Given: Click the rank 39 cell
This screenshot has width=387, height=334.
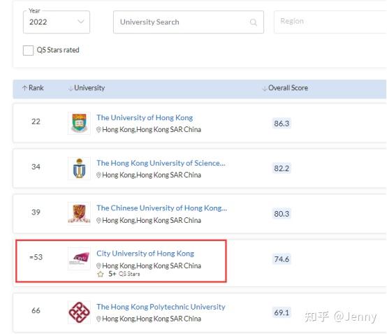Looking at the screenshot, I should tap(36, 212).
